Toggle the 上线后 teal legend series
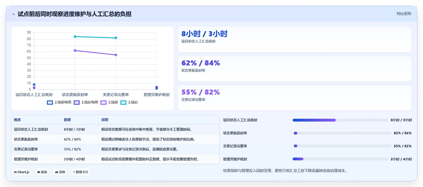The image size is (423, 187). tap(129, 102)
